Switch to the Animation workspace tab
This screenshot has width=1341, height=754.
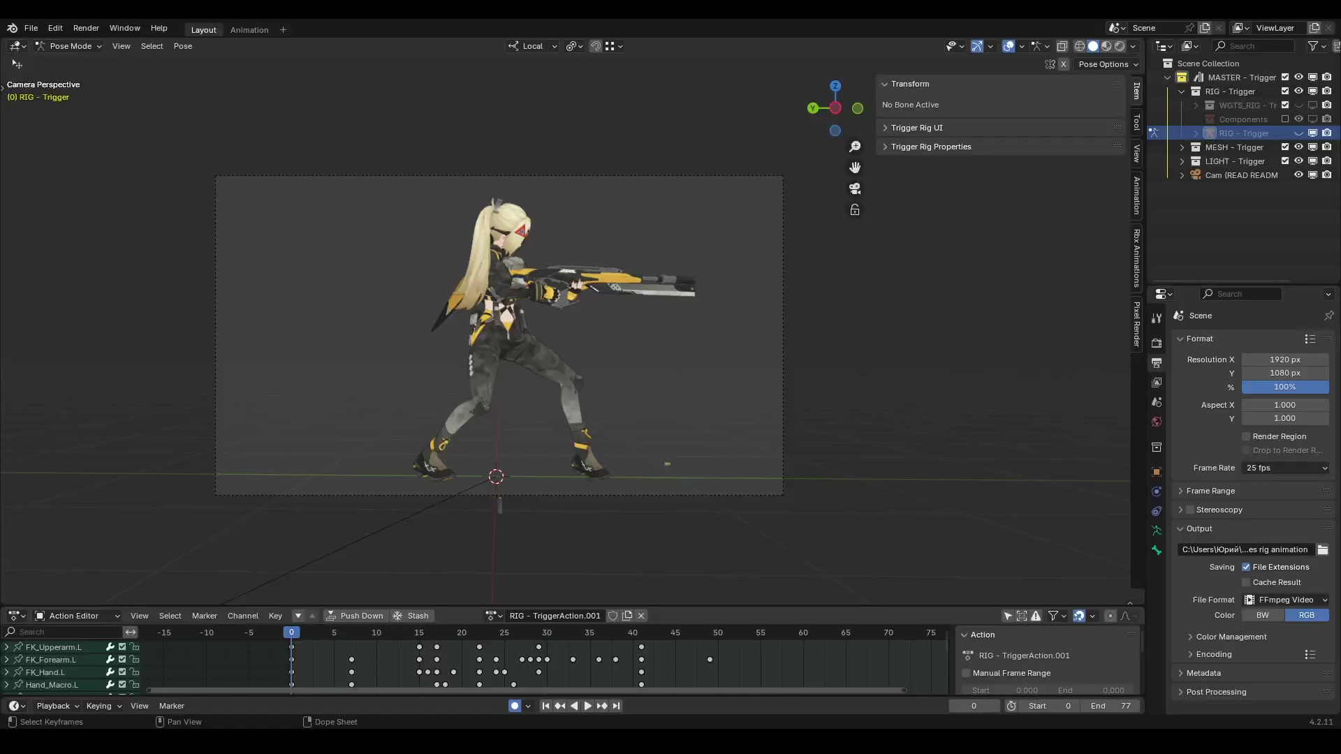click(249, 30)
